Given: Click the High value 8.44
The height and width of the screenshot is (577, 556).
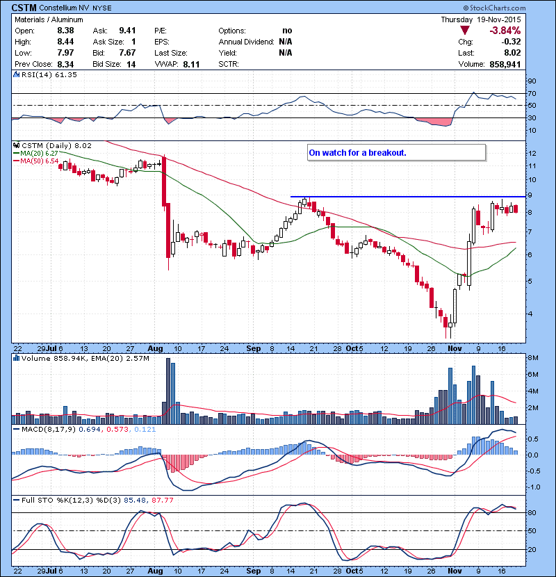Looking at the screenshot, I should coord(65,42).
